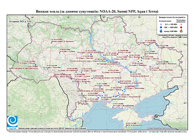Select the blue flame legend icon
Screen dimensions: 194x137
(x=161, y=31)
